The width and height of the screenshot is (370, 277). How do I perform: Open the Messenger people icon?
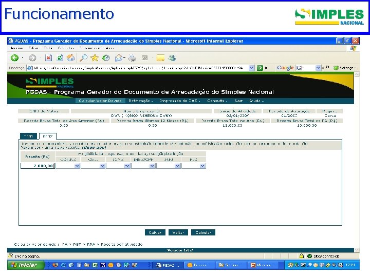click(x=172, y=57)
